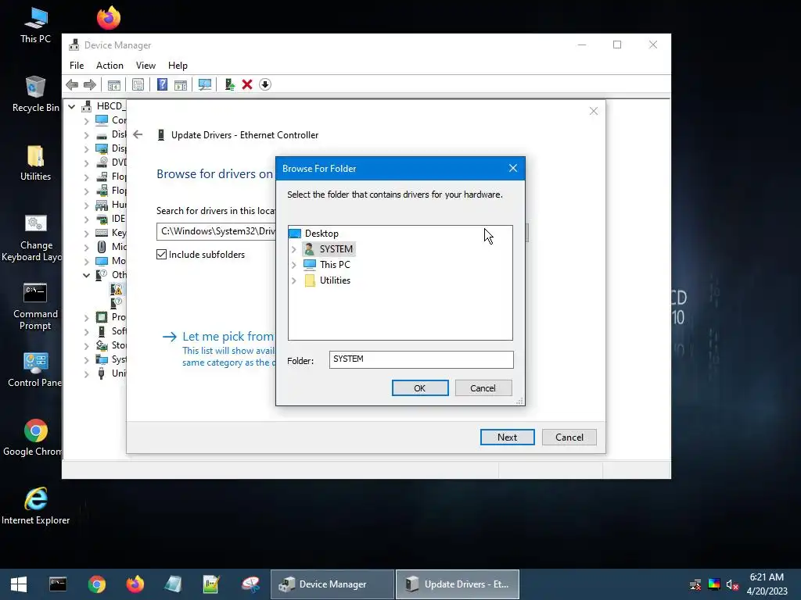Open the Action menu
Screen dimensions: 801x600
pyautogui.click(x=110, y=66)
